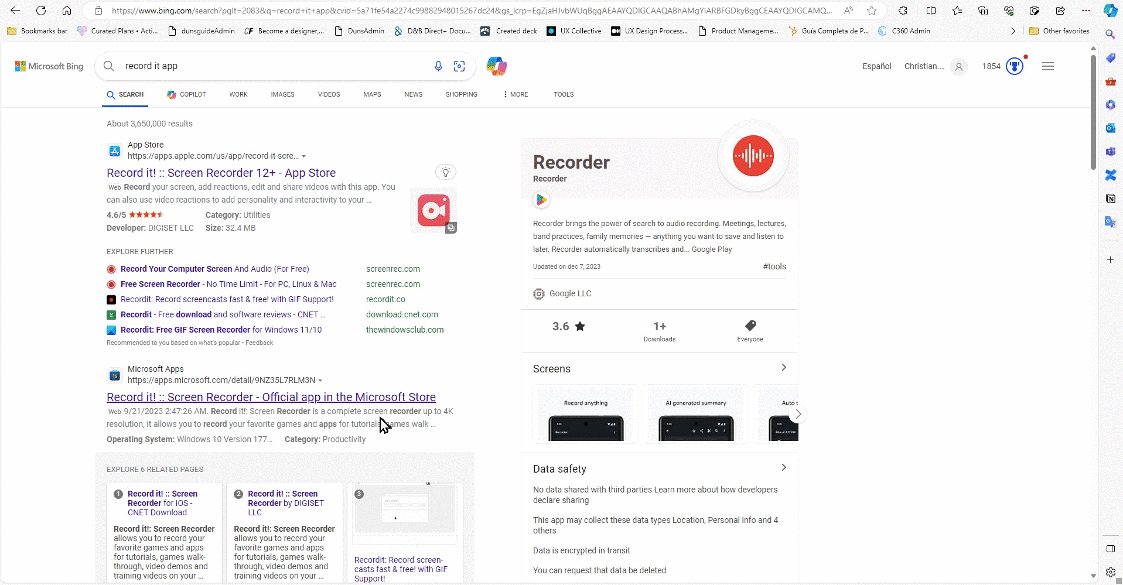
Task: Open Outlook in the Edge sidebar
Action: pos(1110,128)
